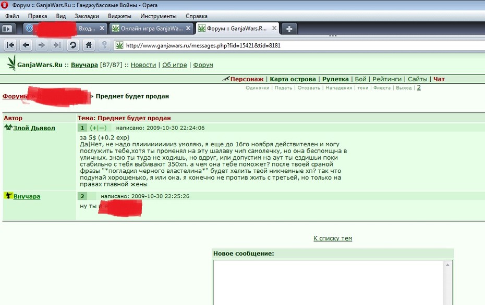485x305 pixels.
Task: Open the Справка menu
Action: click(197, 16)
